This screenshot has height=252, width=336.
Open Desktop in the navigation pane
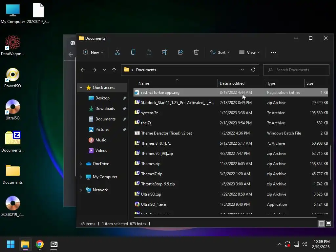click(x=102, y=98)
